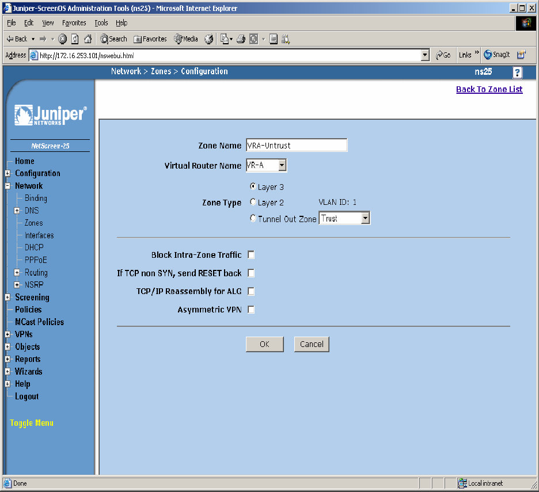Click the Juniper Networks logo
The width and height of the screenshot is (539, 492).
click(x=50, y=115)
